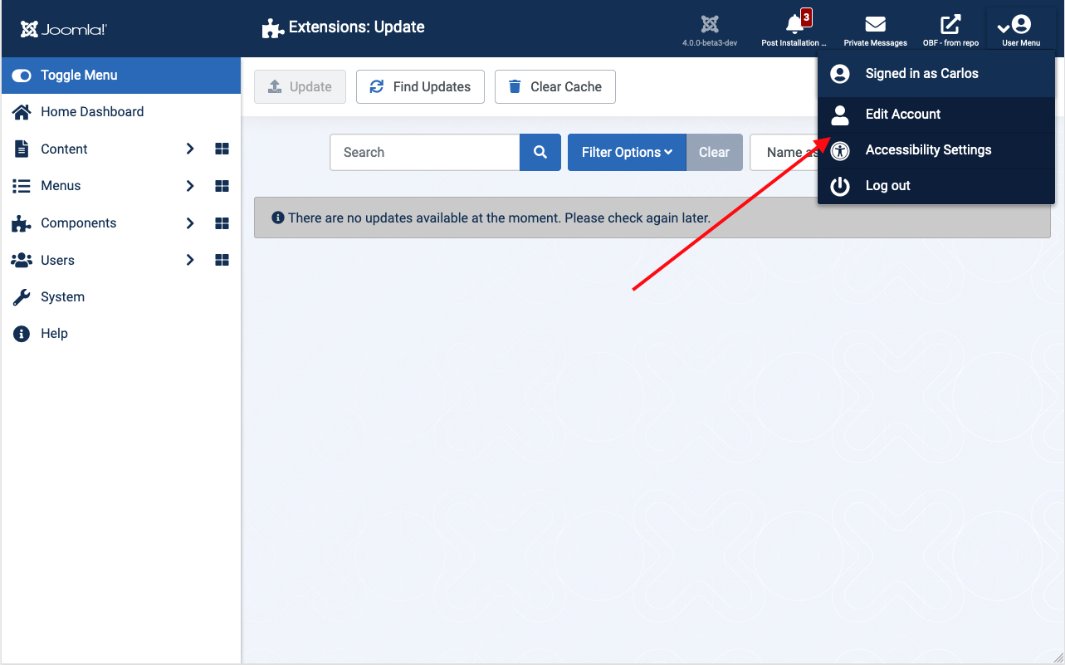Focus the Search input field

[425, 153]
